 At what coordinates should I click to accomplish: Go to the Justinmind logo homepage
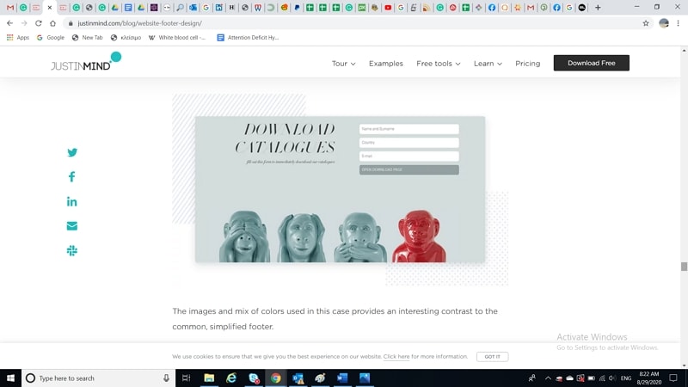click(x=86, y=62)
